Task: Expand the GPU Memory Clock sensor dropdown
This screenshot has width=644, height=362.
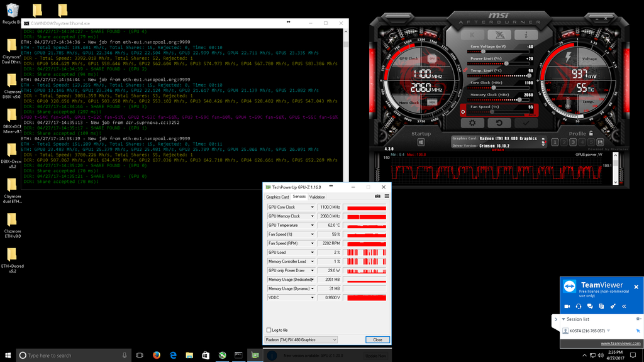Action: pos(312,216)
